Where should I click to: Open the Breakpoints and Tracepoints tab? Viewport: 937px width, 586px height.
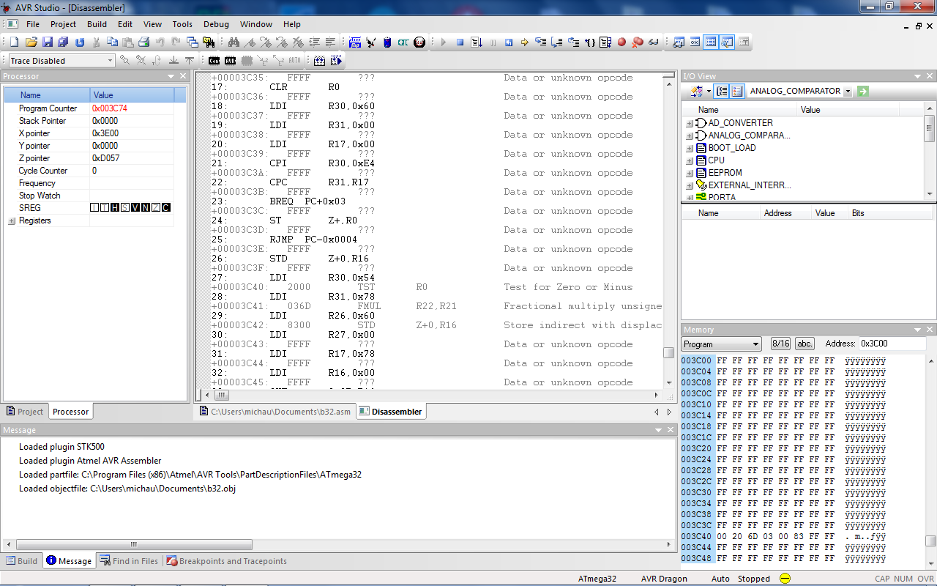(x=226, y=561)
